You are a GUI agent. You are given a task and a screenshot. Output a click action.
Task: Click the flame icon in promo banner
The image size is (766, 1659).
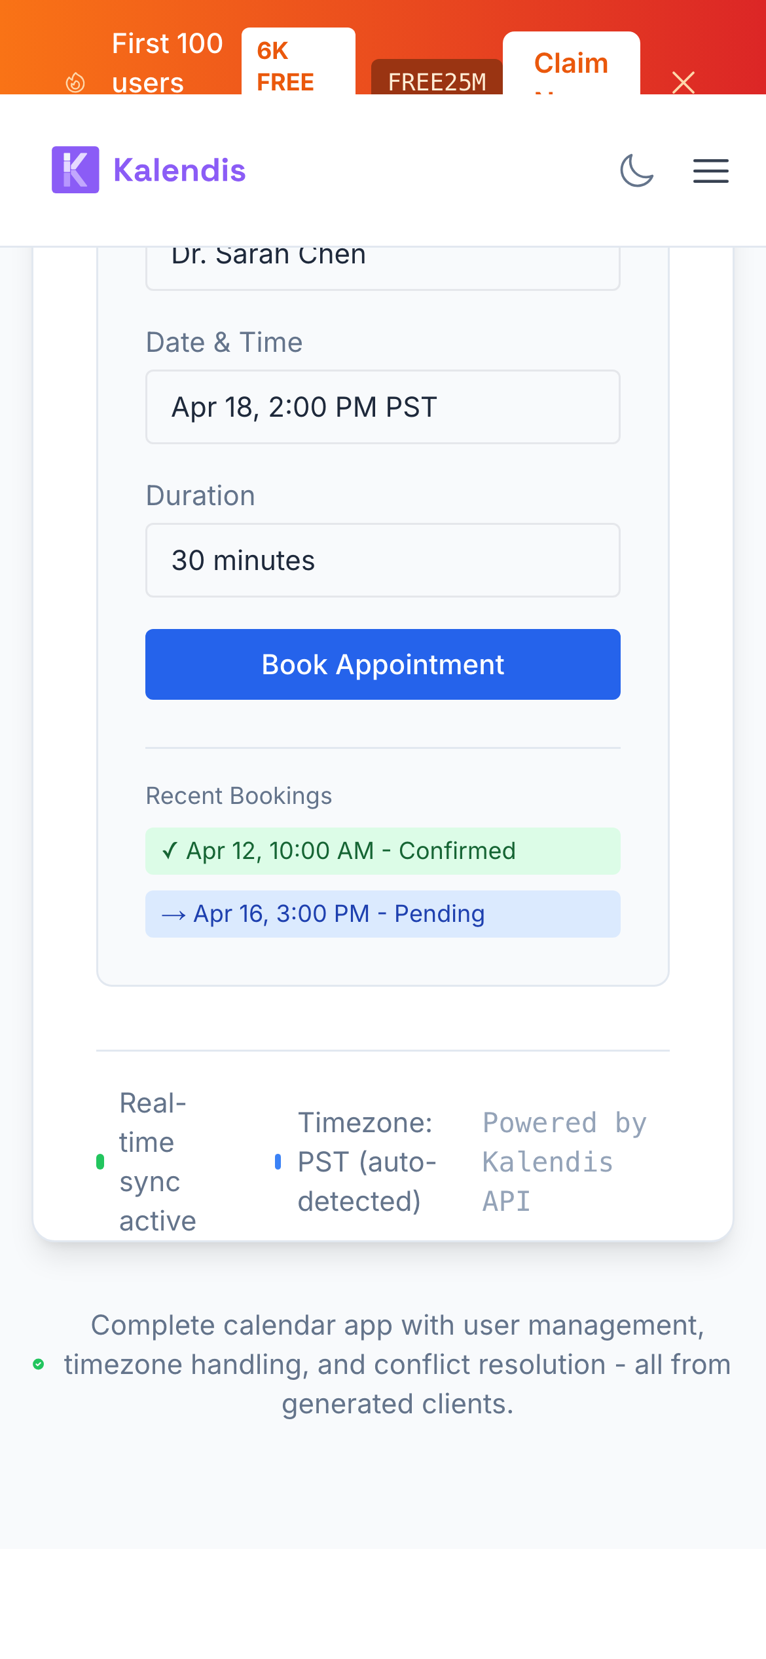pyautogui.click(x=75, y=83)
